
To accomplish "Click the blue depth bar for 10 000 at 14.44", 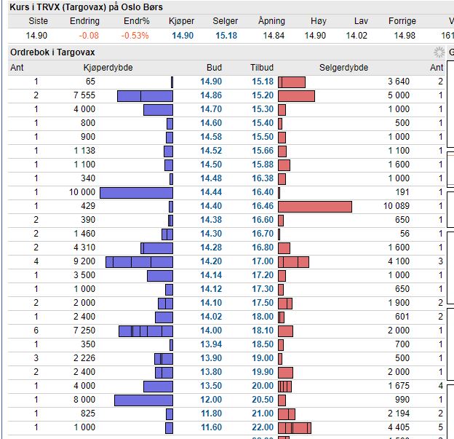I will coord(136,193).
